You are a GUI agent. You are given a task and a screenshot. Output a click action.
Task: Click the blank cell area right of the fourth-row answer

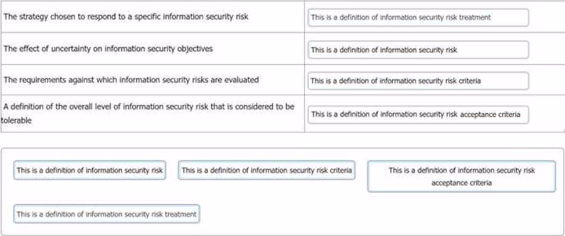[x=546, y=114]
